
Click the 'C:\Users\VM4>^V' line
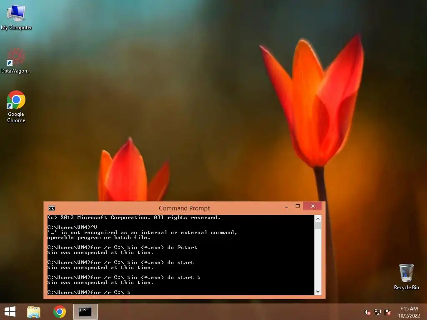click(x=72, y=227)
